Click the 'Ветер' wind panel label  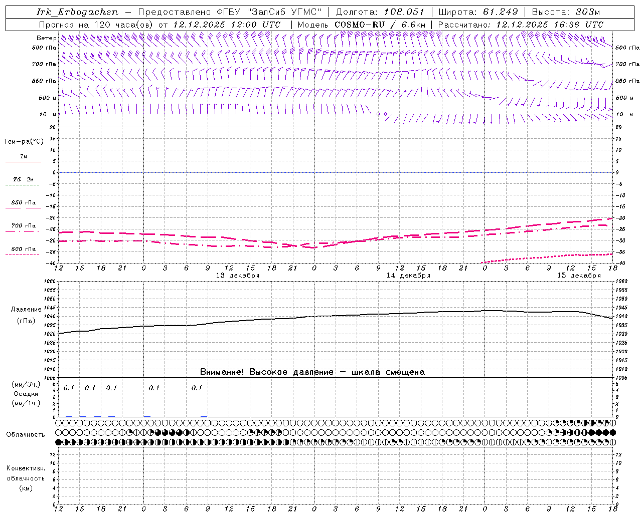click(47, 38)
